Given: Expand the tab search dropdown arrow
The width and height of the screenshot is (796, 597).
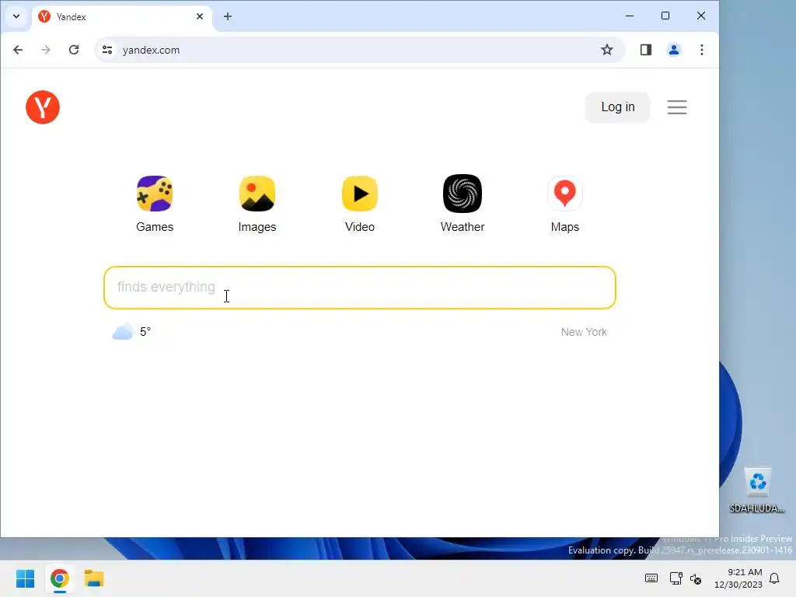Looking at the screenshot, I should pyautogui.click(x=16, y=16).
